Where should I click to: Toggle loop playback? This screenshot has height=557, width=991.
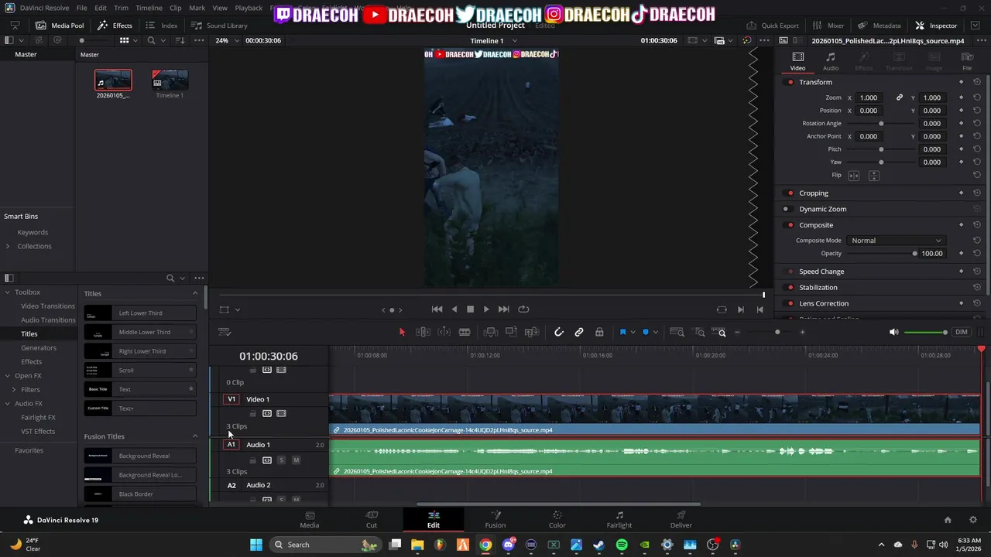[523, 309]
